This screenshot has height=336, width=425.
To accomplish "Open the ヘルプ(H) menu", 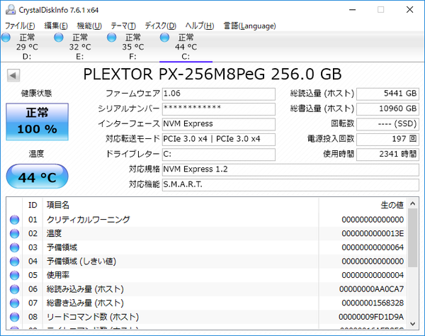I will point(200,26).
